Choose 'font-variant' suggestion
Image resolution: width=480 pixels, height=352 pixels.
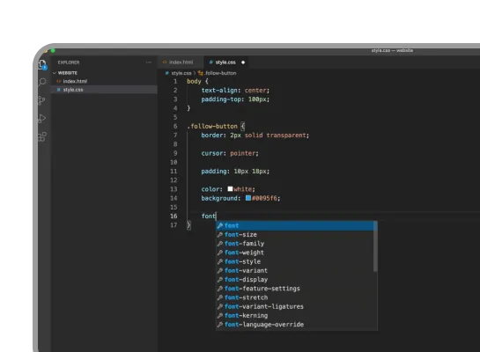tap(295, 271)
